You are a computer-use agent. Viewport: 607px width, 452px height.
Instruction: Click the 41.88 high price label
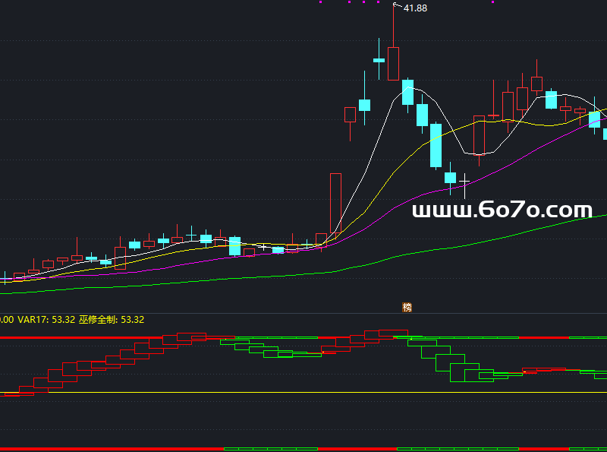[415, 8]
